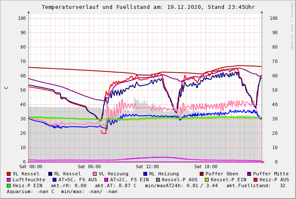Click the Sat 00:00 time axis label
Screen dimensions: 296x199
(31, 167)
